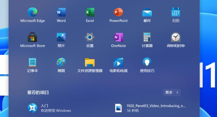Click the 欢迎使用 Windows subtitle
The image size is (217, 117).
pos(56,110)
